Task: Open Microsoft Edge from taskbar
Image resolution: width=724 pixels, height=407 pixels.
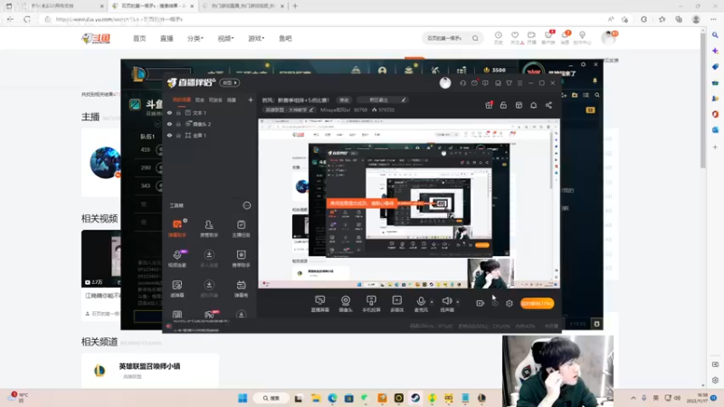Action: coord(332,398)
